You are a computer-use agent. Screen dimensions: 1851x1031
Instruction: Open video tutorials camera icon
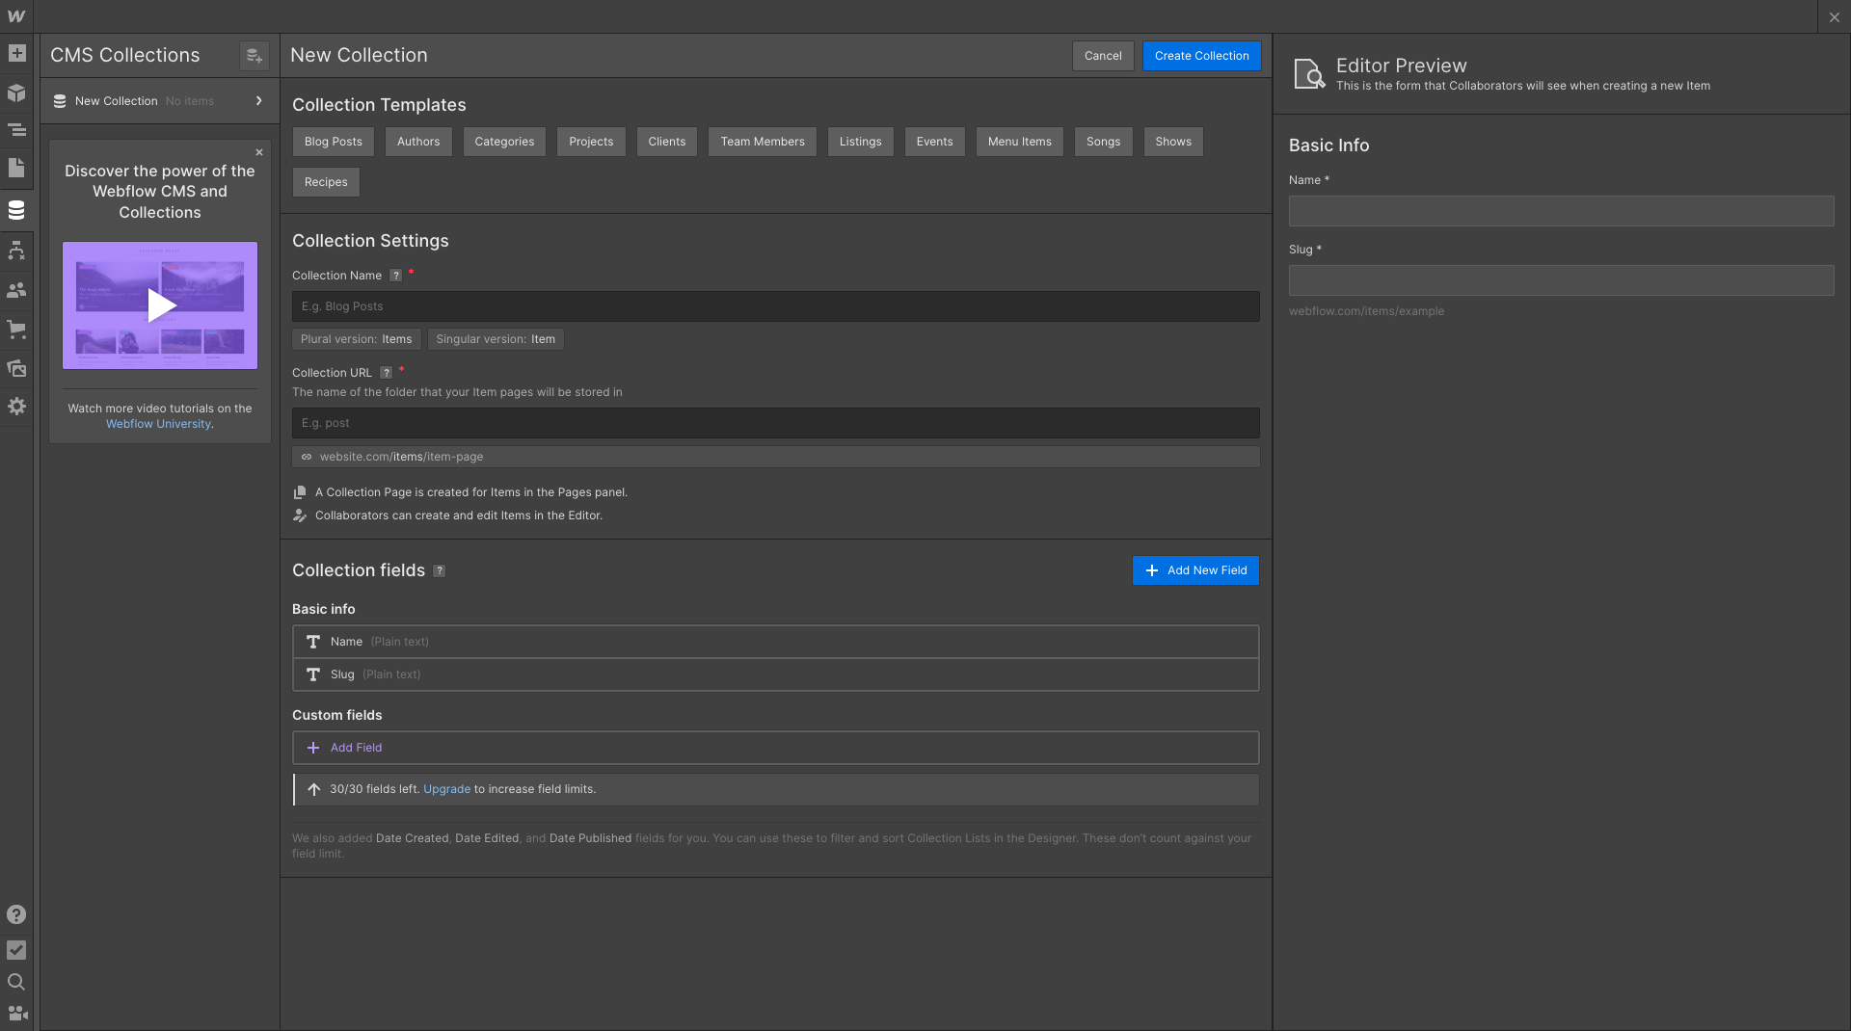coord(16,1014)
